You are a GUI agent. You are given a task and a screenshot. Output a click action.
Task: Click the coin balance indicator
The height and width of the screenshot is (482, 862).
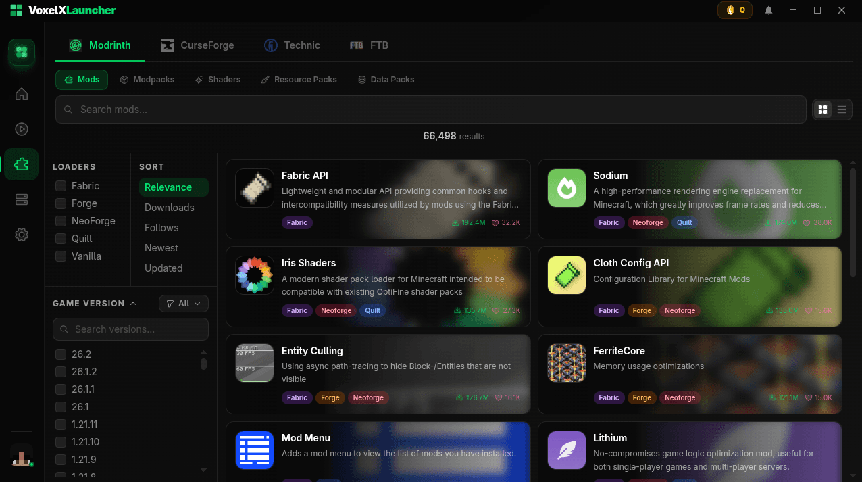735,10
